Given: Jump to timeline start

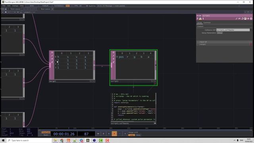Looking at the screenshot, I should pos(98,134).
